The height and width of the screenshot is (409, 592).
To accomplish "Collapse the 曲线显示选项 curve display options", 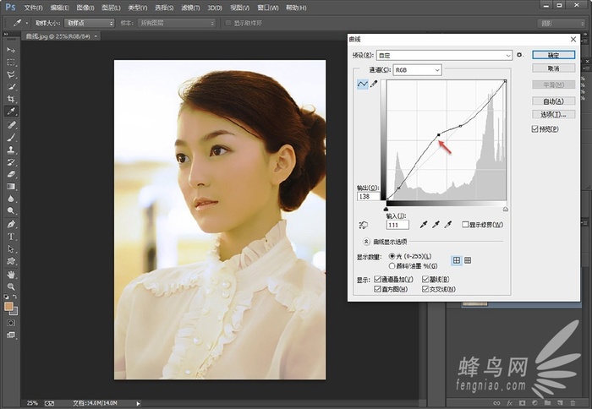I will (365, 242).
